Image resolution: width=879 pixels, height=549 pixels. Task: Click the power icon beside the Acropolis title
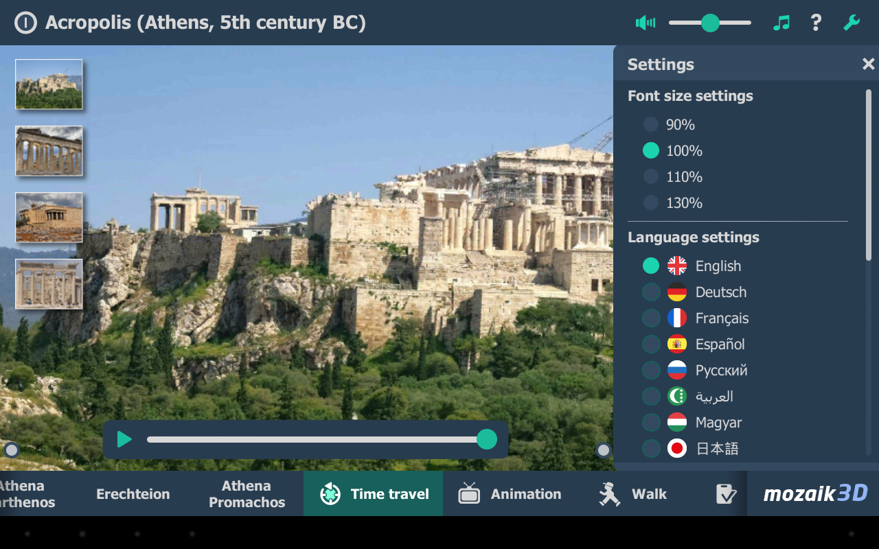pyautogui.click(x=25, y=23)
